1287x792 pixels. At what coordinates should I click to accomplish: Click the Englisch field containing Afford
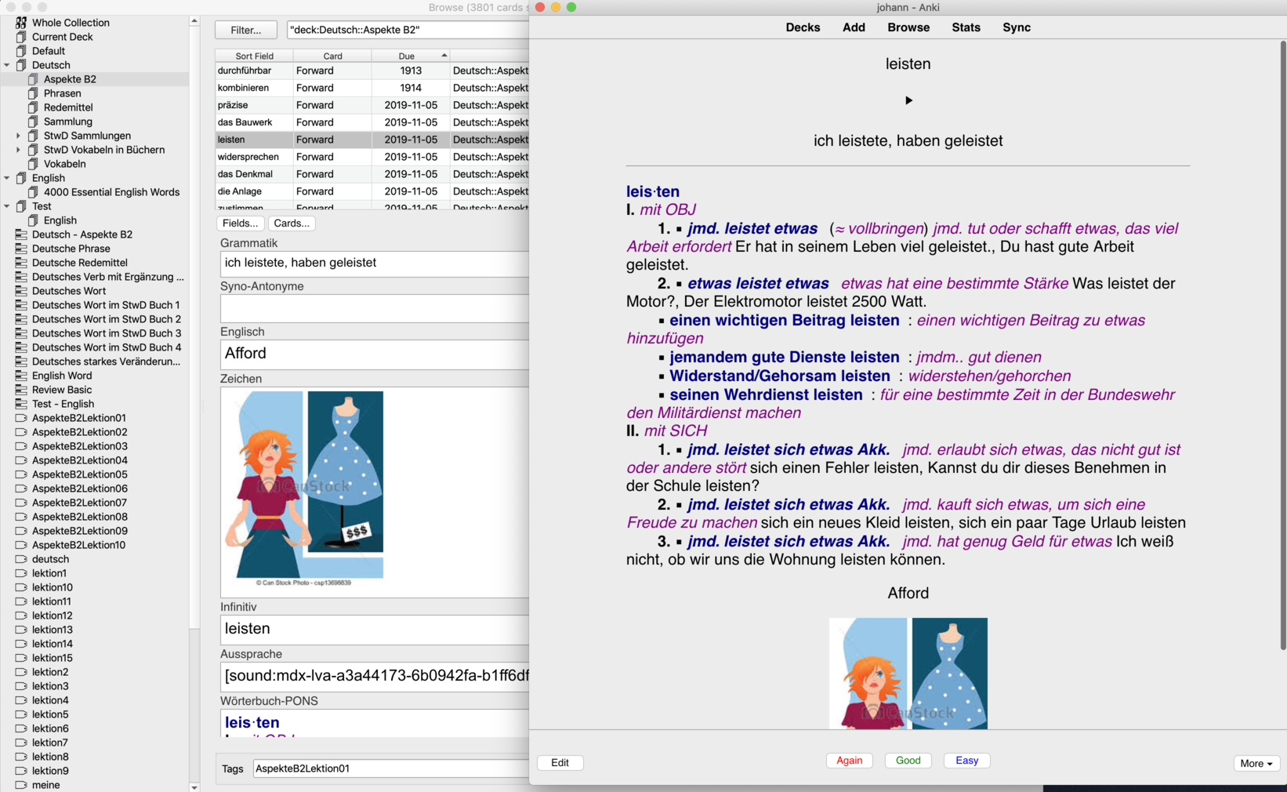pyautogui.click(x=375, y=354)
